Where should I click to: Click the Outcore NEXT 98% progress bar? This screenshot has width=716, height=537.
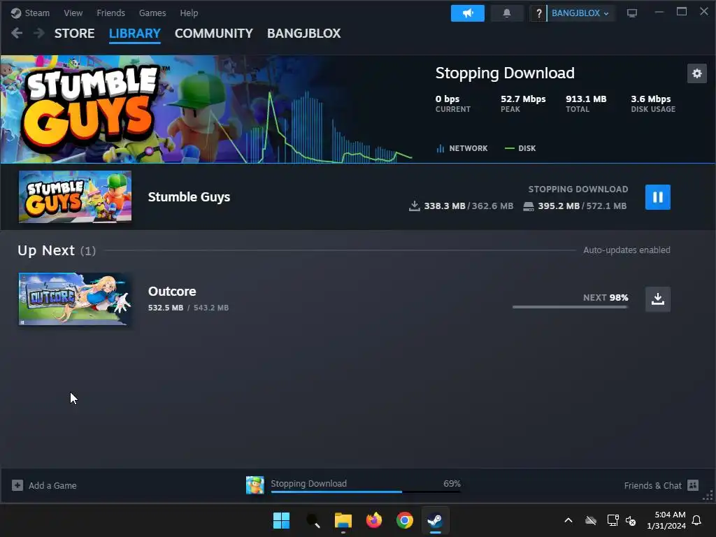pos(571,307)
